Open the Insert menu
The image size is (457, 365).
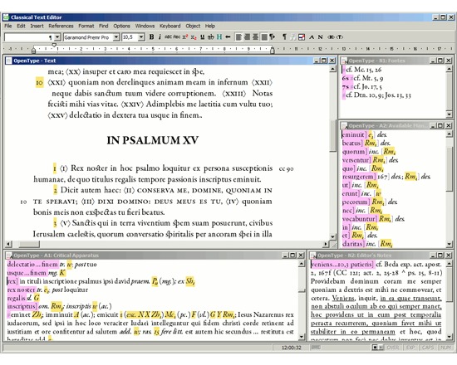point(37,26)
